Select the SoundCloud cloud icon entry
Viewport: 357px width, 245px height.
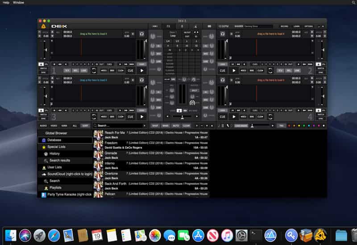[x=44, y=174]
